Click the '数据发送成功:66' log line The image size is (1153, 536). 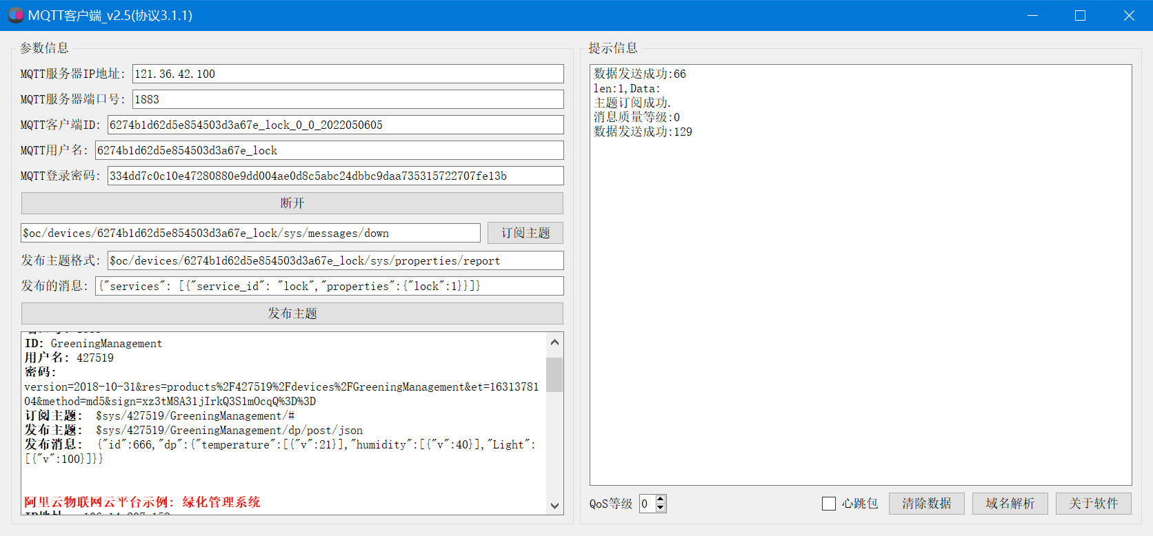tap(640, 74)
